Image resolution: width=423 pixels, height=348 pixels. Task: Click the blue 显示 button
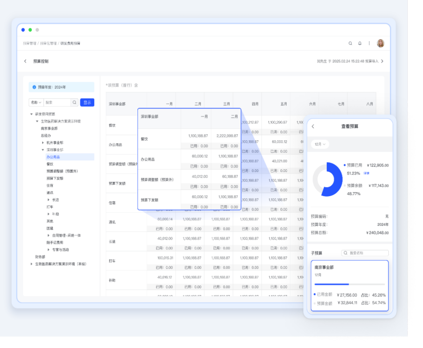[x=87, y=102]
